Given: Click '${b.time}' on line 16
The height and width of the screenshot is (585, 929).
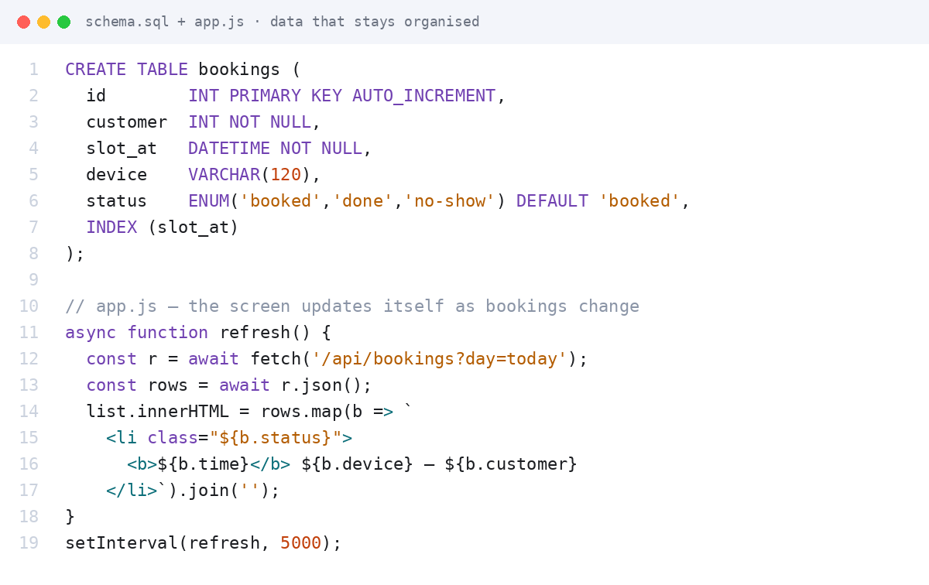Looking at the screenshot, I should (x=204, y=464).
